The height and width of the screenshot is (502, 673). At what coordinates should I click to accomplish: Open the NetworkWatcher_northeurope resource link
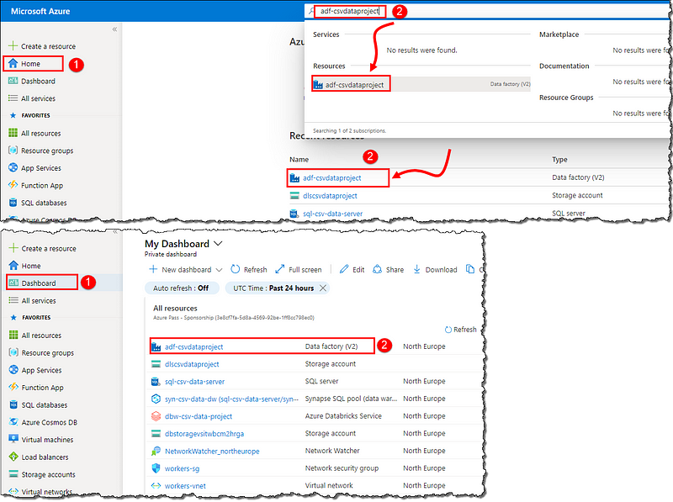coord(212,451)
